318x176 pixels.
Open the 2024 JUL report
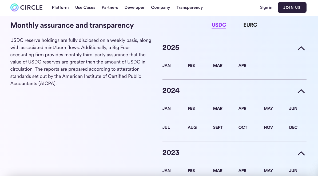coord(166,127)
